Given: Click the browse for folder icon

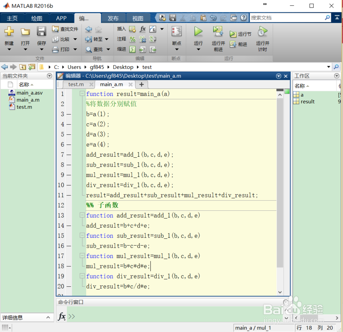Looking at the screenshot, I should (32, 67).
